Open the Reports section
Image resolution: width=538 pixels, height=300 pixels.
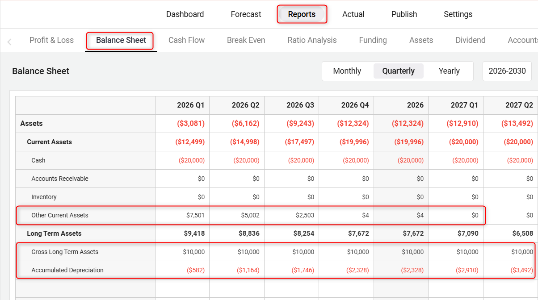pyautogui.click(x=302, y=14)
